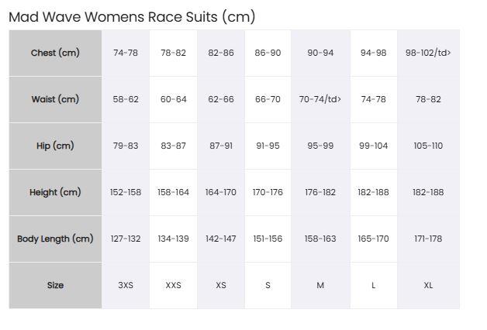Click the chest value 98-102/td>

[428, 53]
